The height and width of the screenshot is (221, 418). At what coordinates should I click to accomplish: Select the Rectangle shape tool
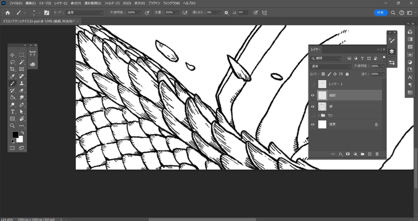(x=13, y=119)
